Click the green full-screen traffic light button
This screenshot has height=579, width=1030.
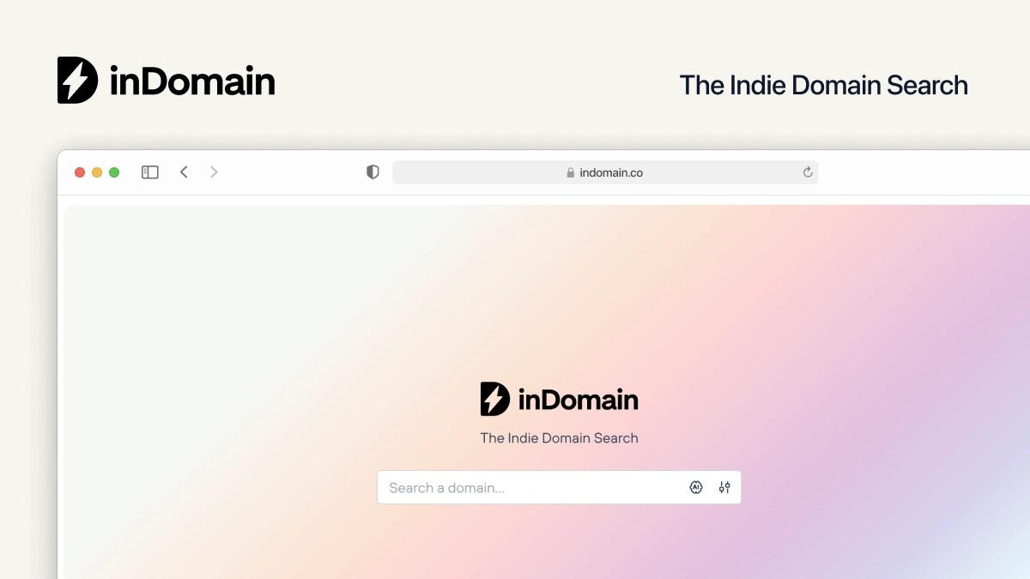[x=114, y=172]
